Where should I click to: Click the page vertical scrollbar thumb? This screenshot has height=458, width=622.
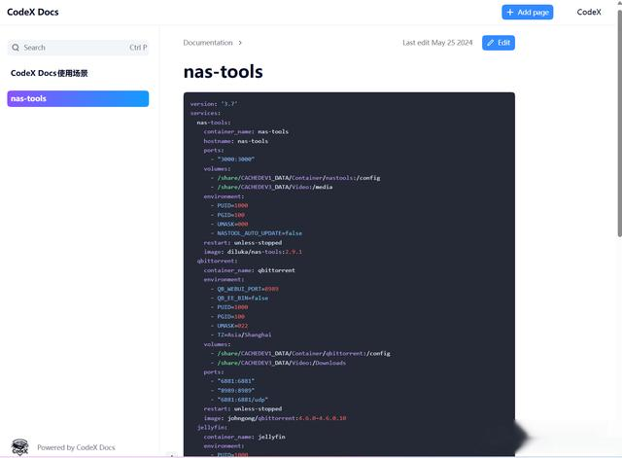point(619,123)
